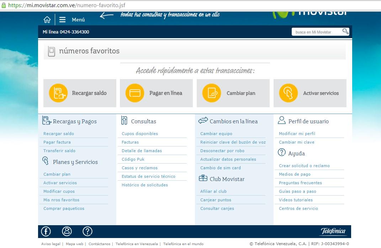Open the Histórico de solicitudes link
381x248 pixels.
(x=145, y=185)
